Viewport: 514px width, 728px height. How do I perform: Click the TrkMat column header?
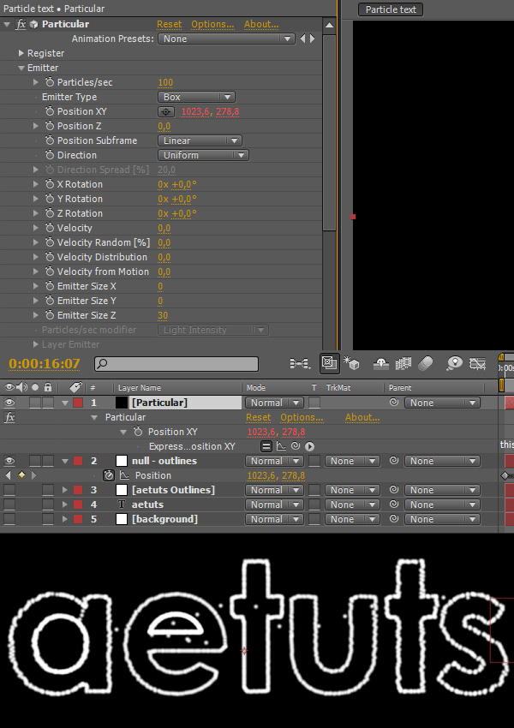point(338,388)
